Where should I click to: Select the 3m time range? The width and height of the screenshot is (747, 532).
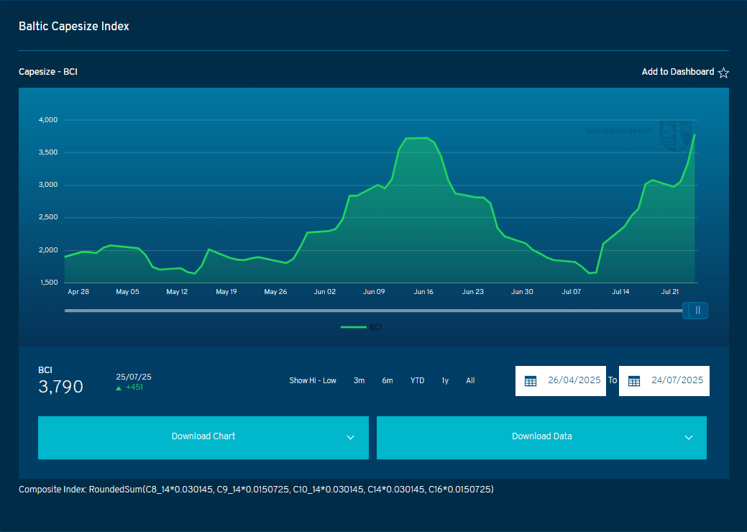coord(359,380)
